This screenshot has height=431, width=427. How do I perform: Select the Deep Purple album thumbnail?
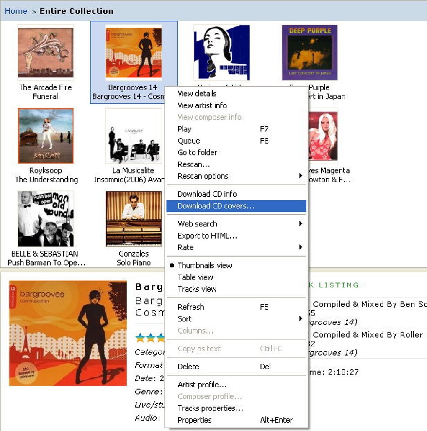click(310, 52)
